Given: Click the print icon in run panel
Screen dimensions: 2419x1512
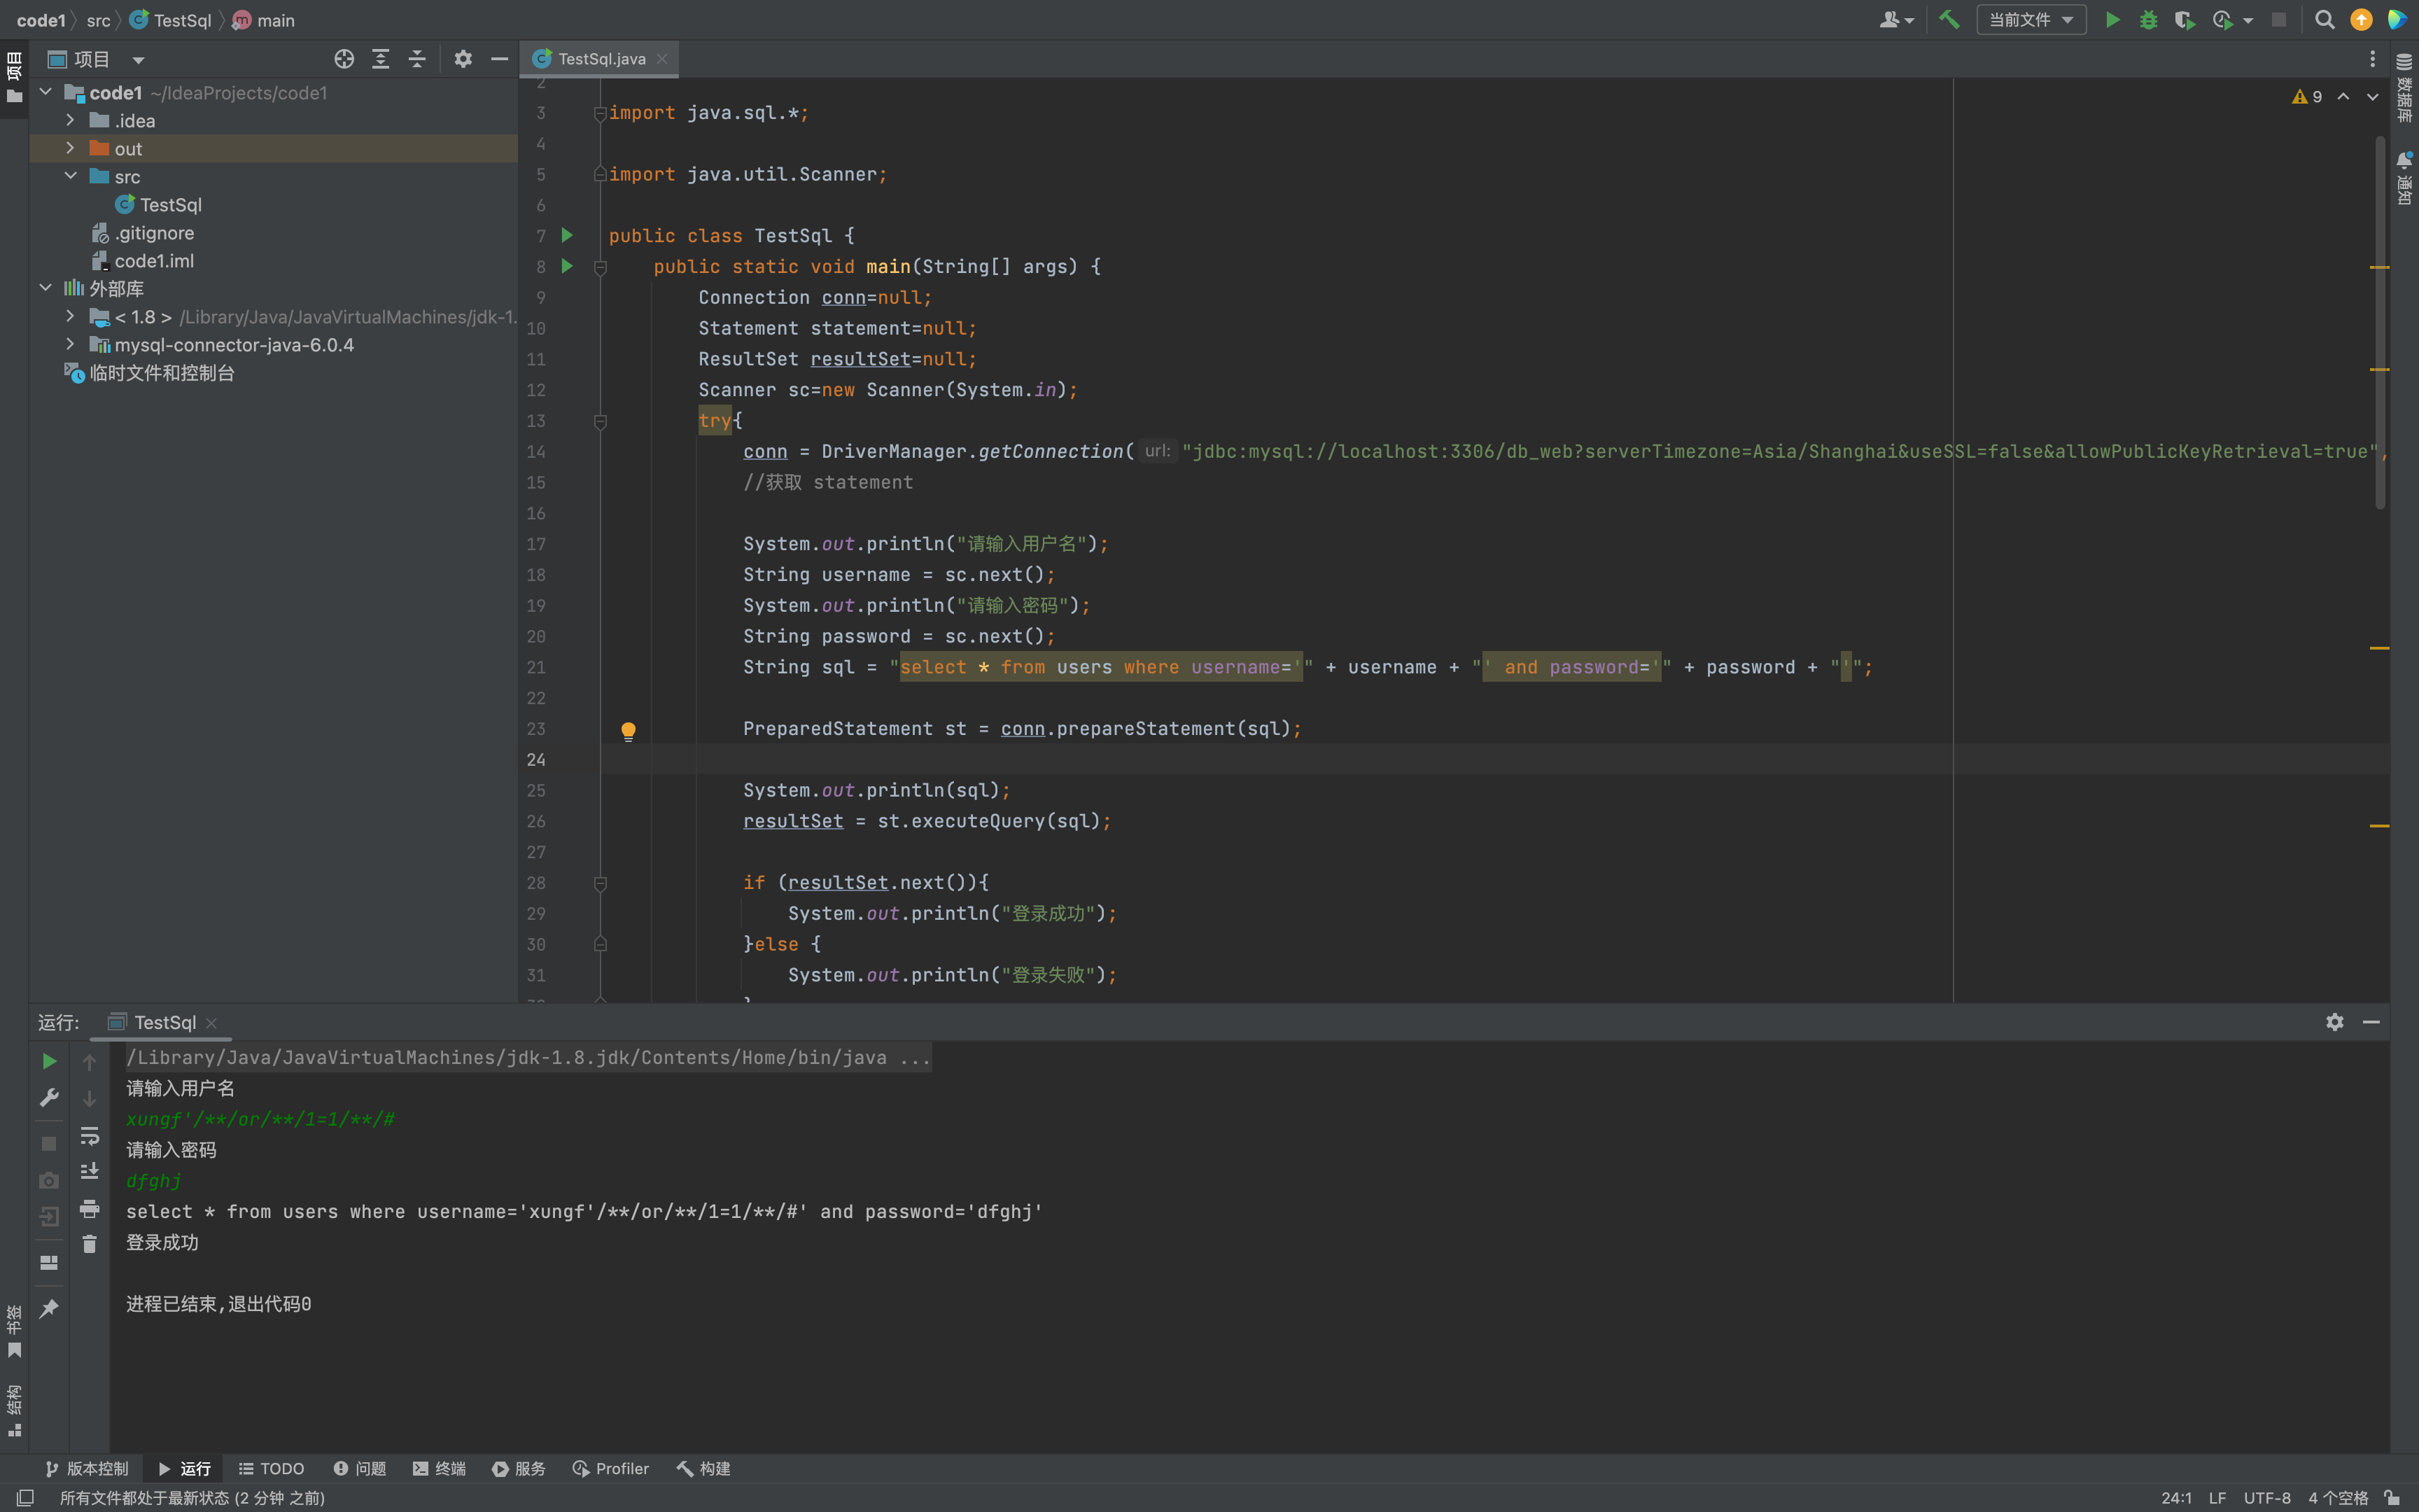Looking at the screenshot, I should [x=89, y=1209].
